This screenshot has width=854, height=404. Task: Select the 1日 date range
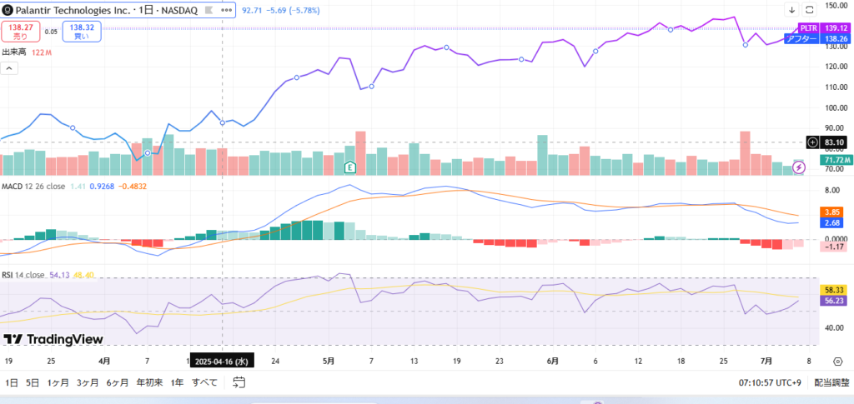12,383
